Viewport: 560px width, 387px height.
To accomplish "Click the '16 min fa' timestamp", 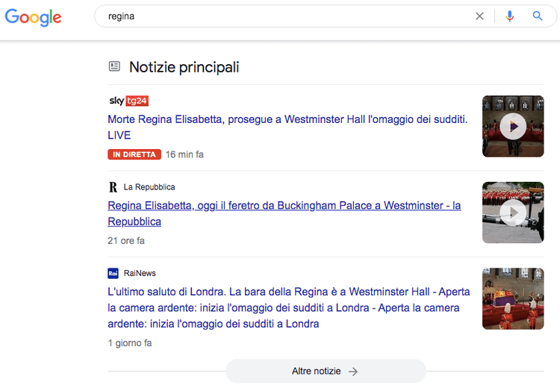I will [x=184, y=154].
